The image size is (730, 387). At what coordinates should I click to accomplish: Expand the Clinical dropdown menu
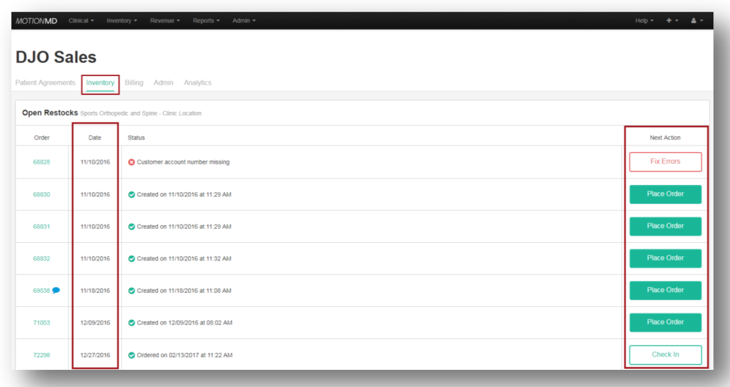point(81,20)
